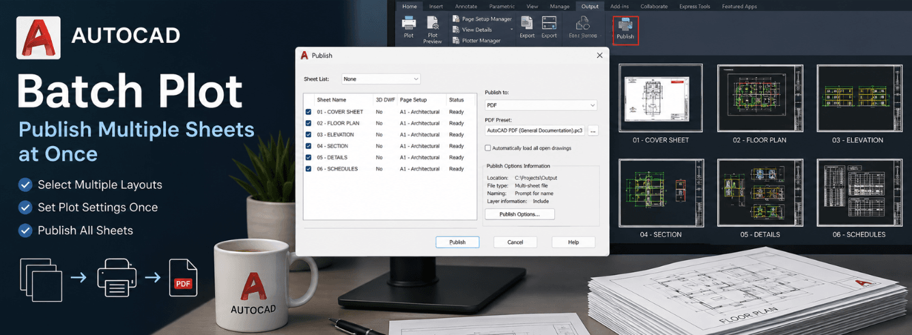The width and height of the screenshot is (912, 335).
Task: Select the 03 - ELEVATION row name
Action: 335,134
